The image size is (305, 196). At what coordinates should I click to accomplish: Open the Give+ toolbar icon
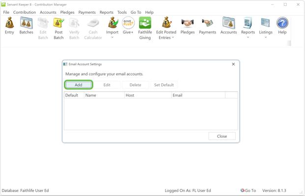pos(128,24)
